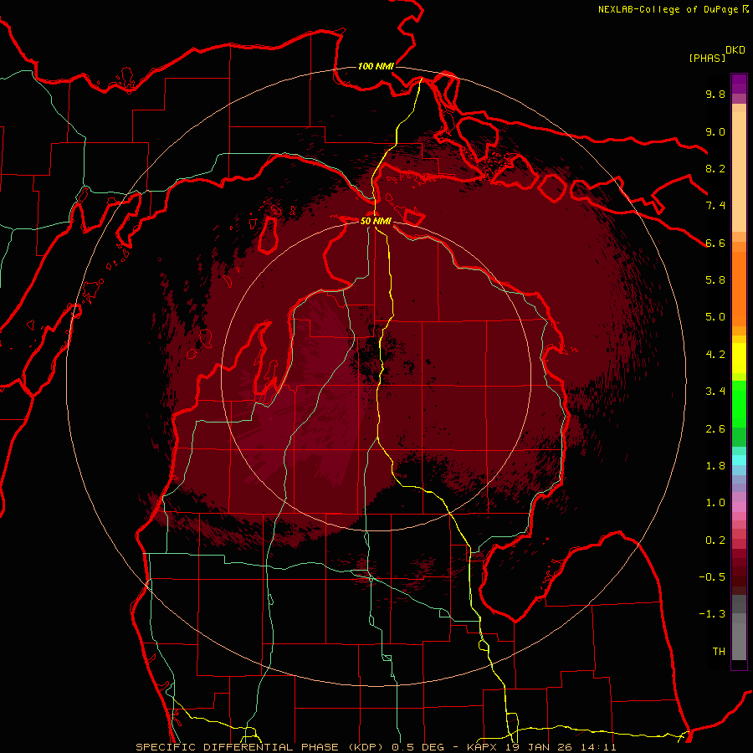The image size is (753, 753).
Task: Click the 6.6 scale value
Action: click(715, 243)
